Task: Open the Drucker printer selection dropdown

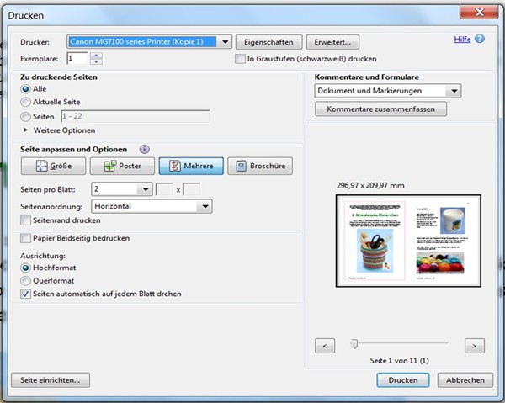Action: point(225,41)
